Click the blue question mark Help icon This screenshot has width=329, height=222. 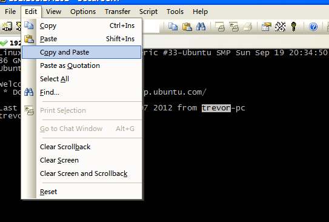pyautogui.click(x=313, y=27)
